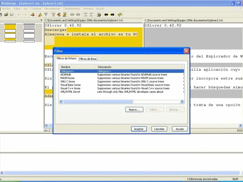Click the Refresh comparison icon
The image size is (243, 182).
click(x=120, y=15)
